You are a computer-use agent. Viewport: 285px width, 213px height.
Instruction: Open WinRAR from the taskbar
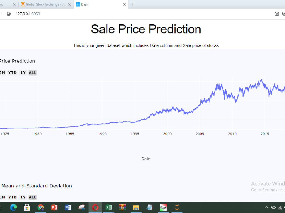122,207
